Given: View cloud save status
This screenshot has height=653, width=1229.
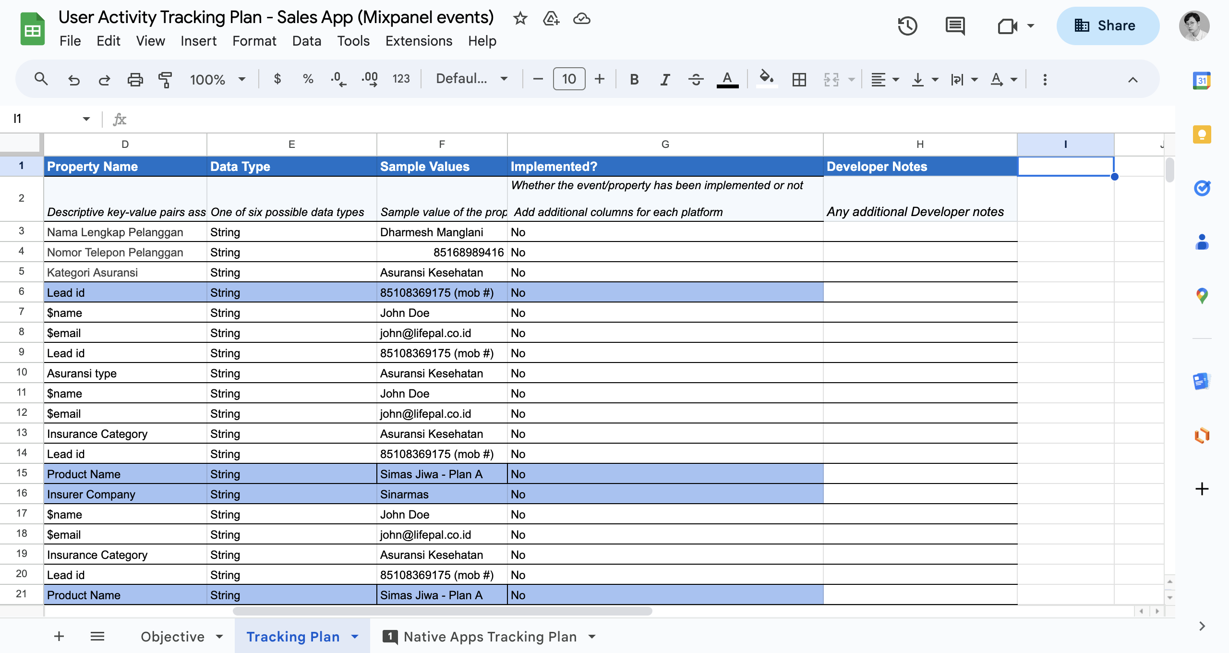Looking at the screenshot, I should pyautogui.click(x=582, y=19).
